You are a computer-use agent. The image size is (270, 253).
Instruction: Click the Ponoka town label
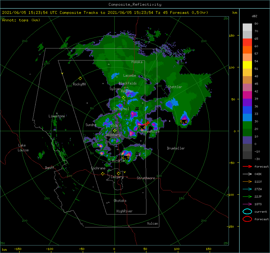pyautogui.click(x=137, y=62)
